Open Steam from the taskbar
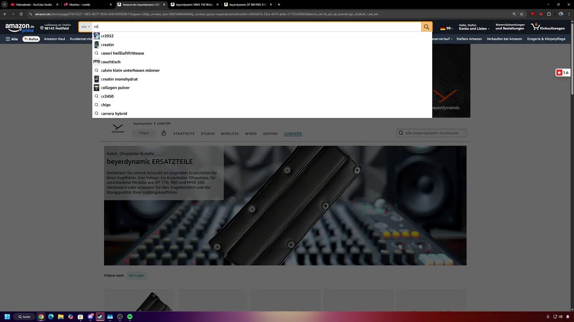This screenshot has width=574, height=322. (x=100, y=317)
